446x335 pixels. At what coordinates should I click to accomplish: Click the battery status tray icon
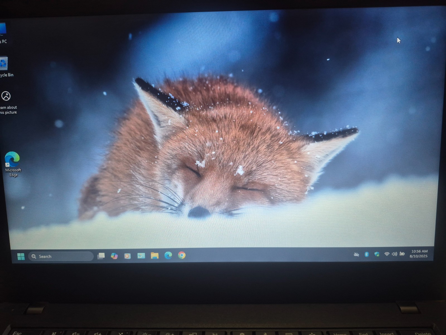point(402,254)
